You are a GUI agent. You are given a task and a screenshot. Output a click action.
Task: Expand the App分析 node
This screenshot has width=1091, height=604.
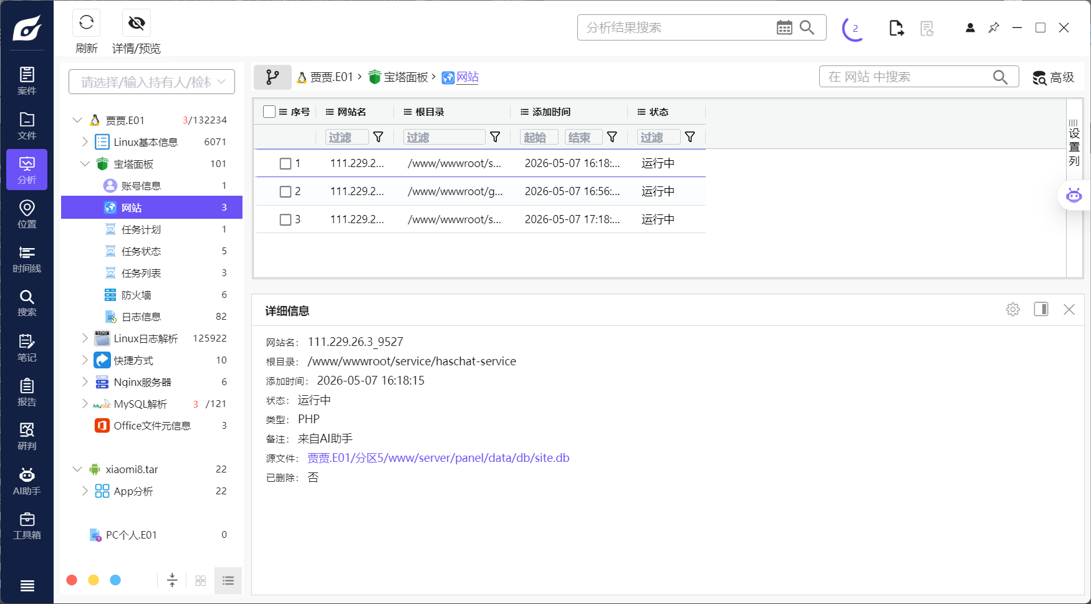(85, 491)
